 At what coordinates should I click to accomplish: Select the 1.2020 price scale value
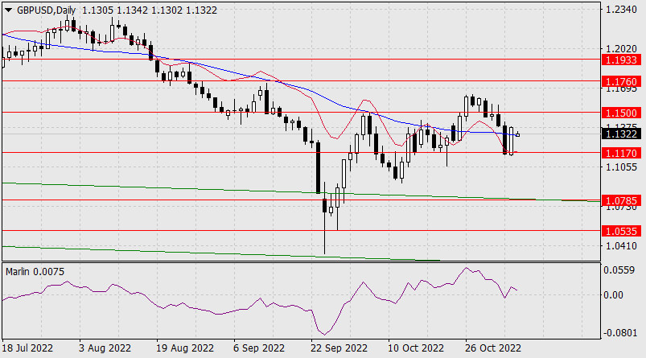(x=621, y=49)
